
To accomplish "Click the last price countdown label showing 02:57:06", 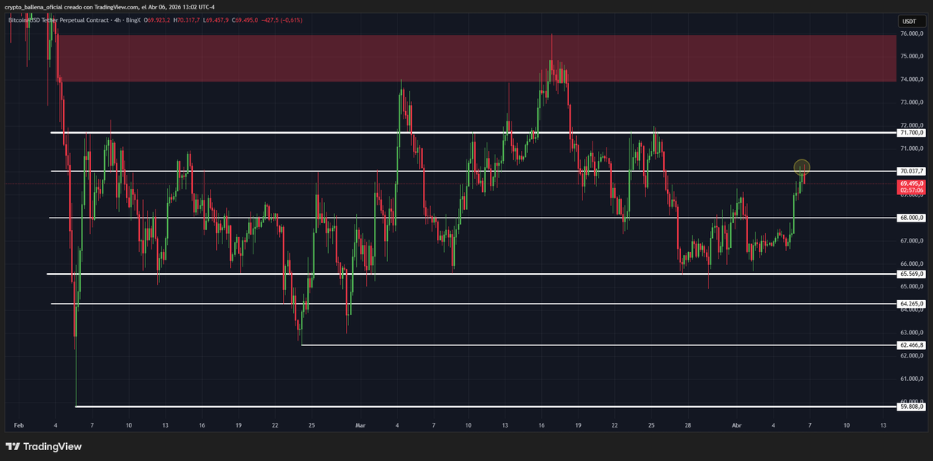I will click(911, 189).
